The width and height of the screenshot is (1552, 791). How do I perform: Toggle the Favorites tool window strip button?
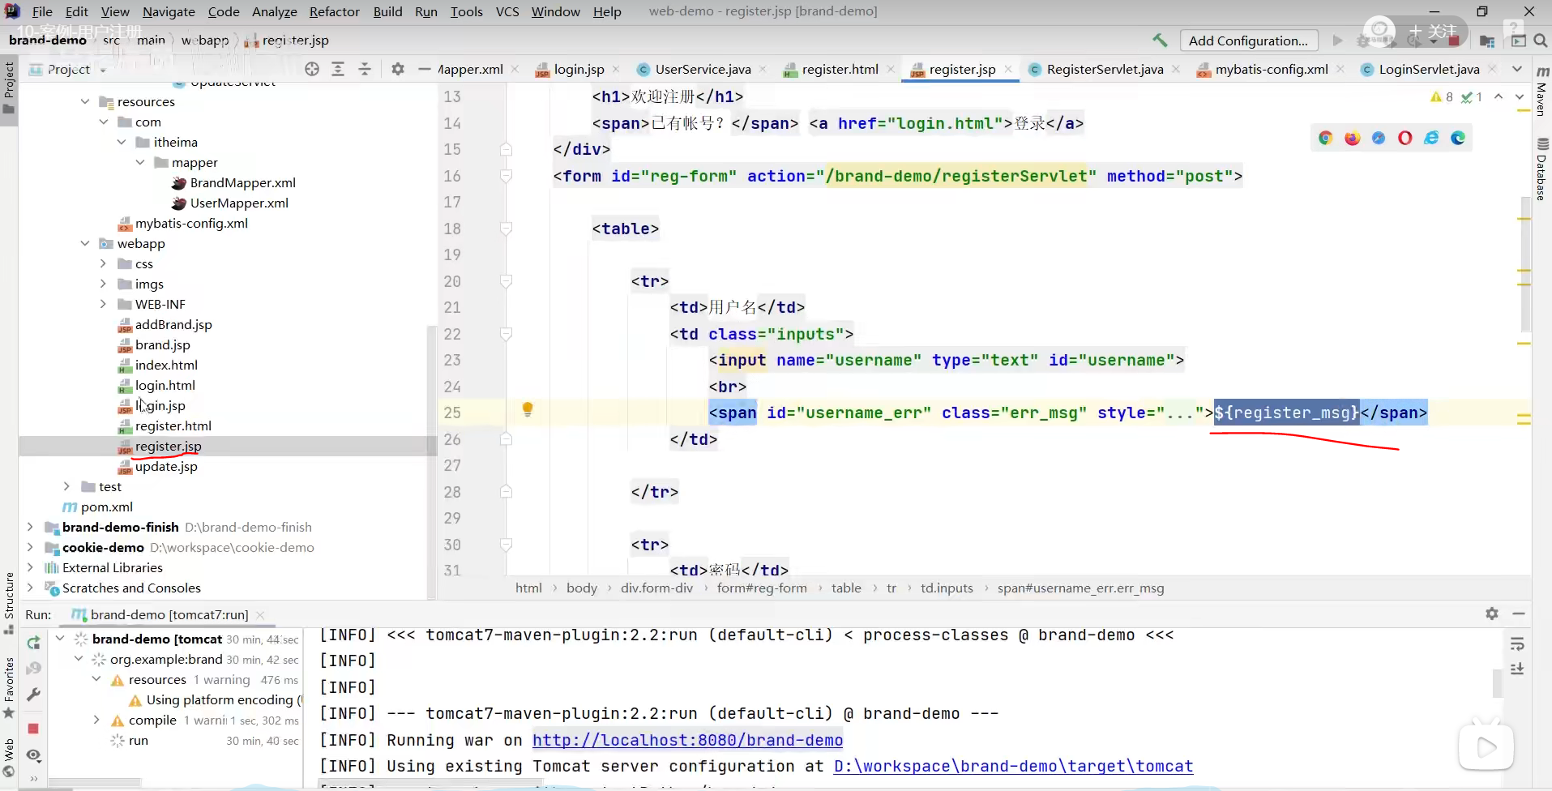[9, 687]
